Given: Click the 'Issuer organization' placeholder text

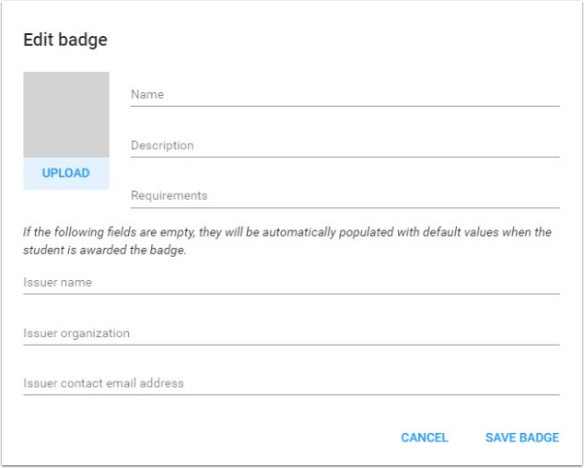Looking at the screenshot, I should (76, 333).
